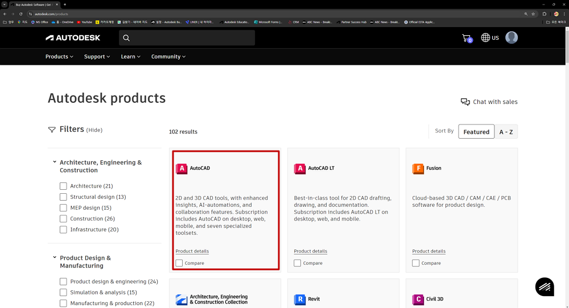Open the shopping cart icon
Viewport: 569px width, 308px height.
(x=467, y=38)
